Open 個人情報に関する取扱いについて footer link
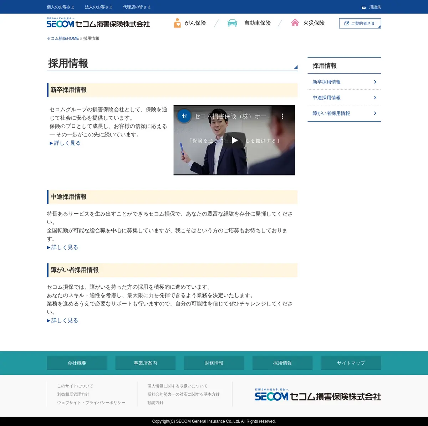 (x=177, y=386)
